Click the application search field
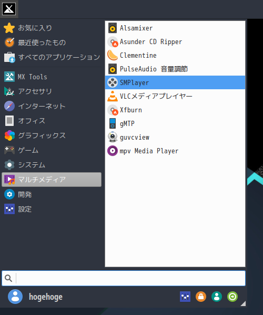263x315 pixels. (124, 278)
